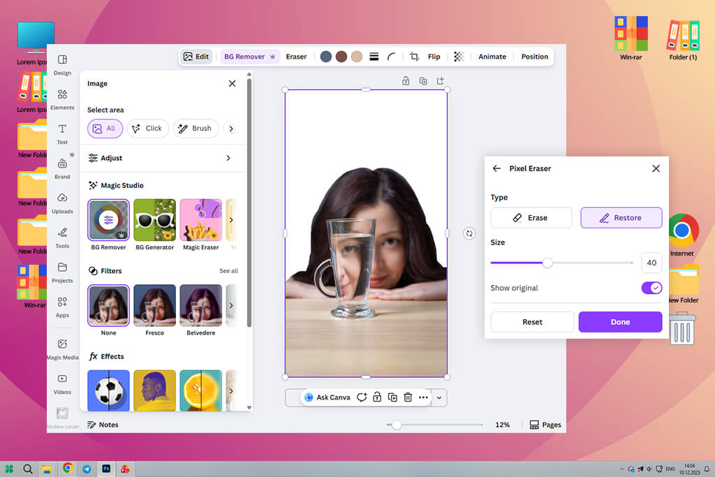Screen dimensions: 715x477
Task: Open the Uploads sidebar panel
Action: [x=62, y=203]
